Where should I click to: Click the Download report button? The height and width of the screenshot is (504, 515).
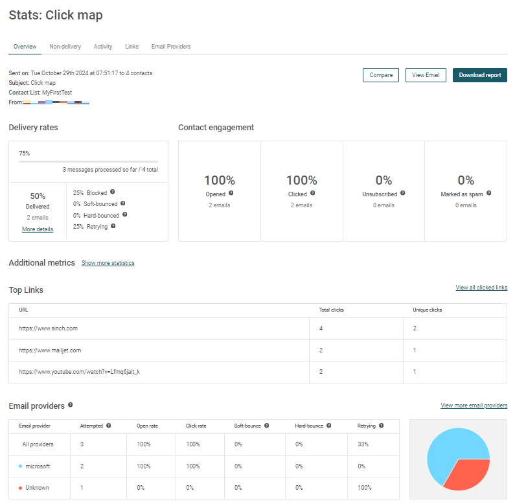pyautogui.click(x=480, y=75)
